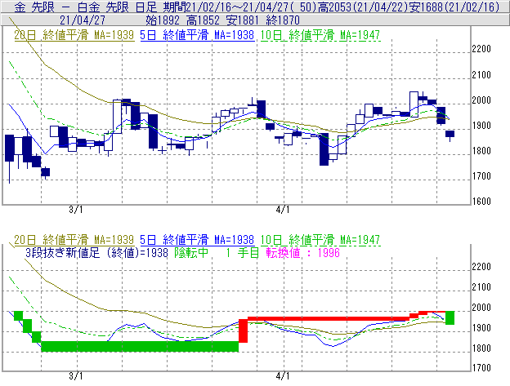The image size is (510, 386).
Task: Click the long green bar in lower chart
Action: point(140,346)
